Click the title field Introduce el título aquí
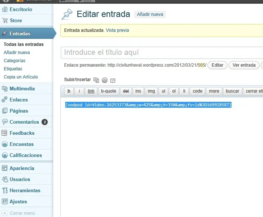The width and height of the screenshot is (263, 217). click(x=162, y=53)
